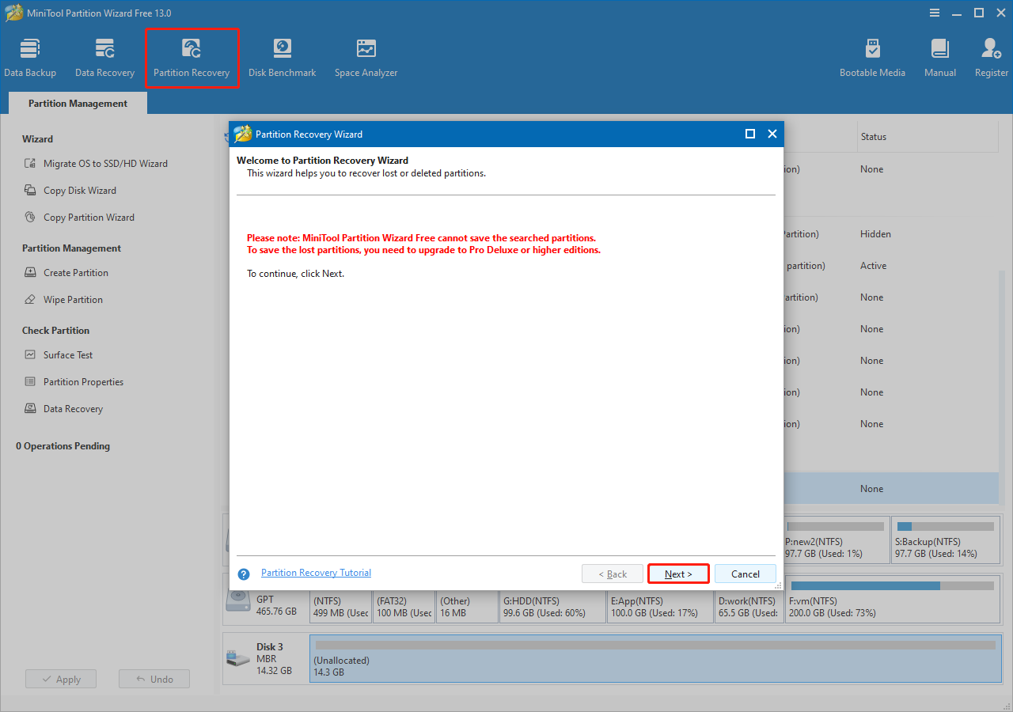Open the Bootable Media creator
The image size is (1013, 712).
click(872, 55)
